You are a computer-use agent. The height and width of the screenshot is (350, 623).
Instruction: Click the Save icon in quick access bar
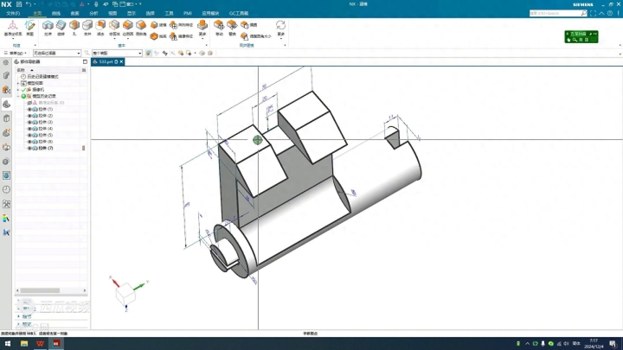19,4
